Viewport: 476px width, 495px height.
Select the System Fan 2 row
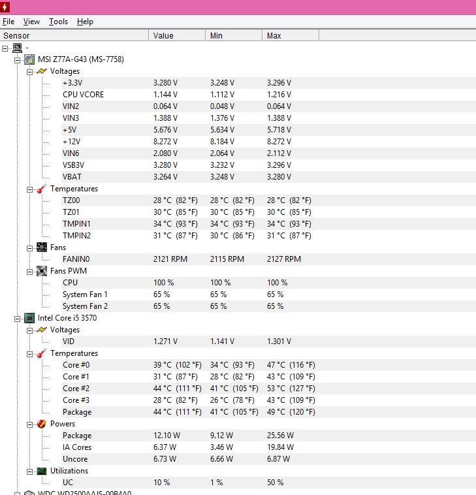(x=268, y=306)
